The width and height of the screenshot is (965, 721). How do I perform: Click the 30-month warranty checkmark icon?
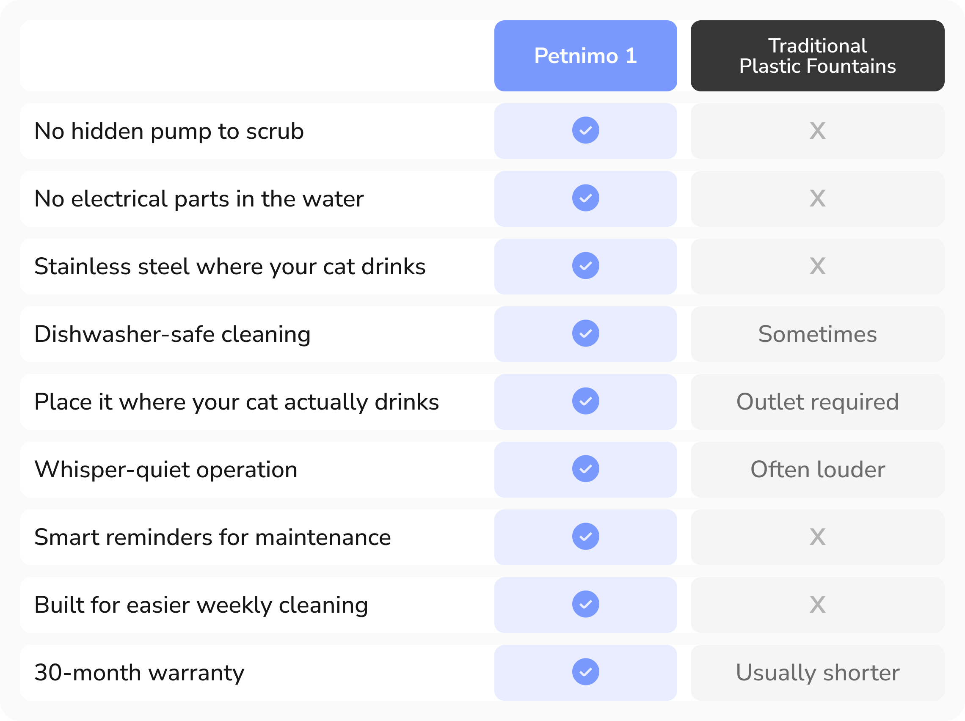(x=585, y=672)
